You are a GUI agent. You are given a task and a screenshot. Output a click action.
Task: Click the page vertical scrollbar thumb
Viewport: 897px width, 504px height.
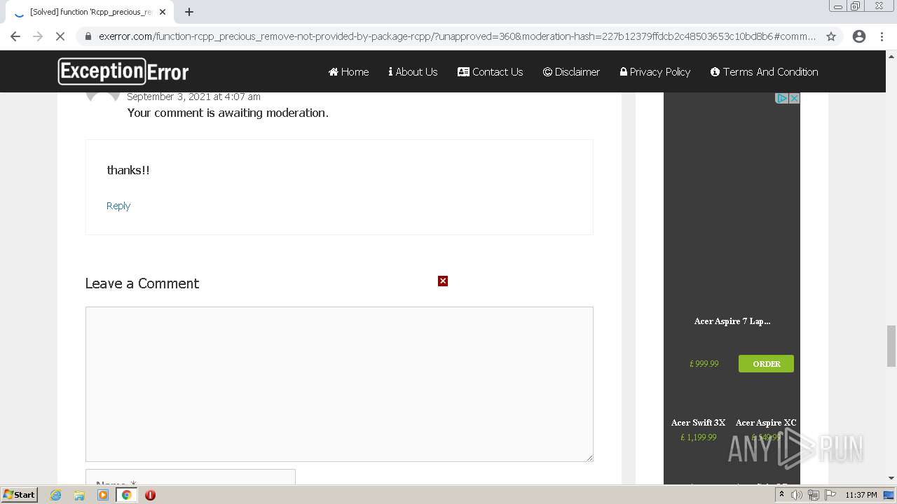click(x=891, y=346)
